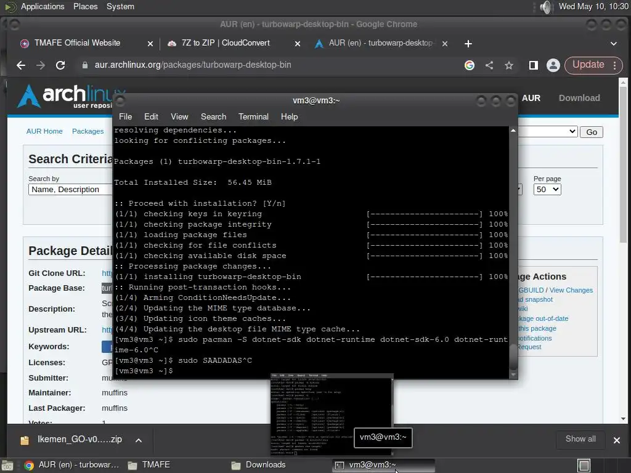Viewport: 631px width, 473px height.
Task: Click Chrome page scrollbar down arrow
Action: click(x=624, y=419)
